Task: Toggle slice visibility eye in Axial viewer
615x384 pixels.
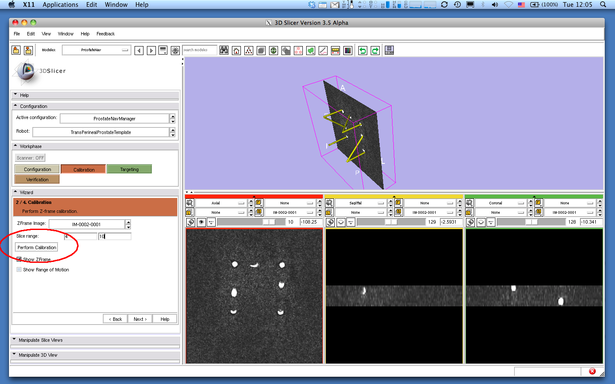Action: 201,222
